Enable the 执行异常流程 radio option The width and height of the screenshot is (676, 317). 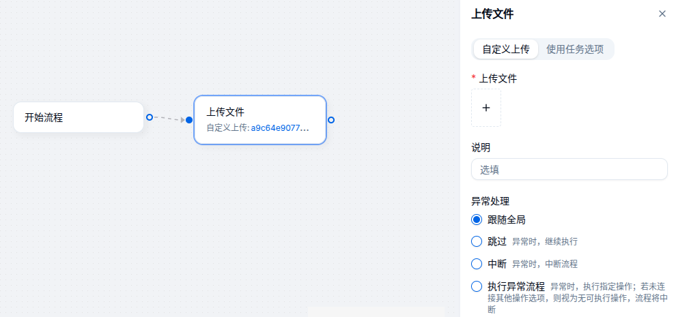tap(477, 286)
